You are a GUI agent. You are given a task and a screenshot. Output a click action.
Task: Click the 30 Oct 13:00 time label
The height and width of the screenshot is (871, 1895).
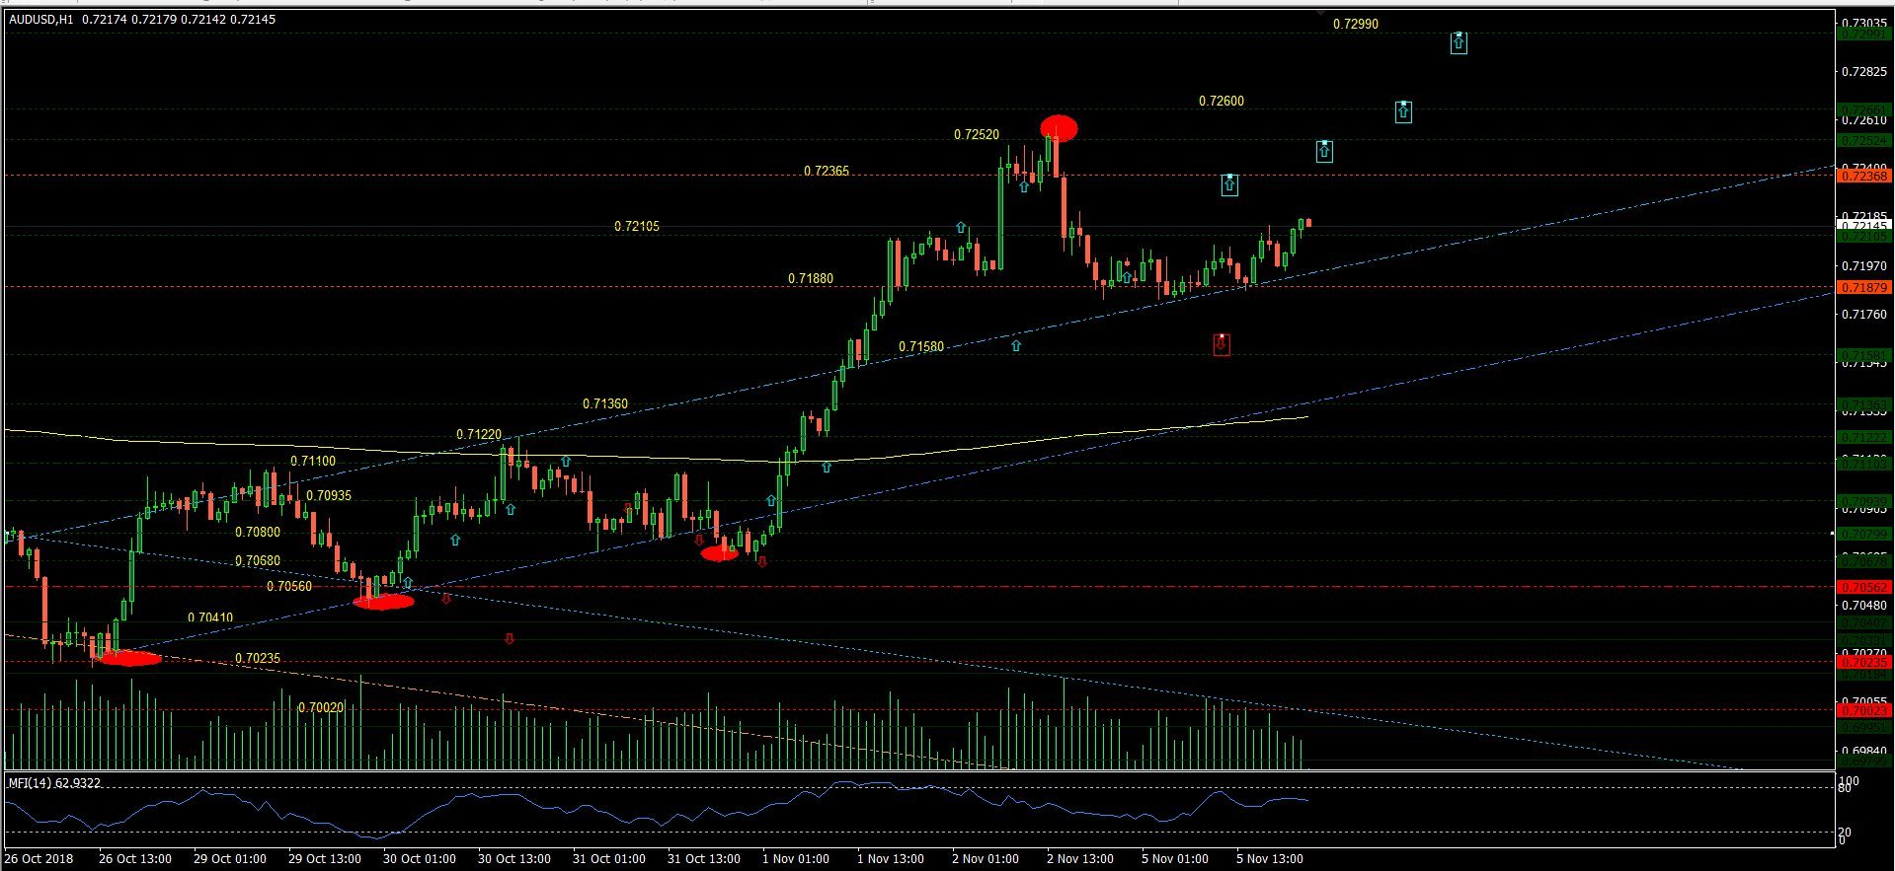513,859
